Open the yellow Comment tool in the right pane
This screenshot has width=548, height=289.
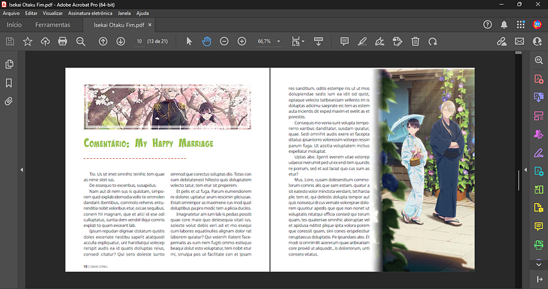pos(539,226)
